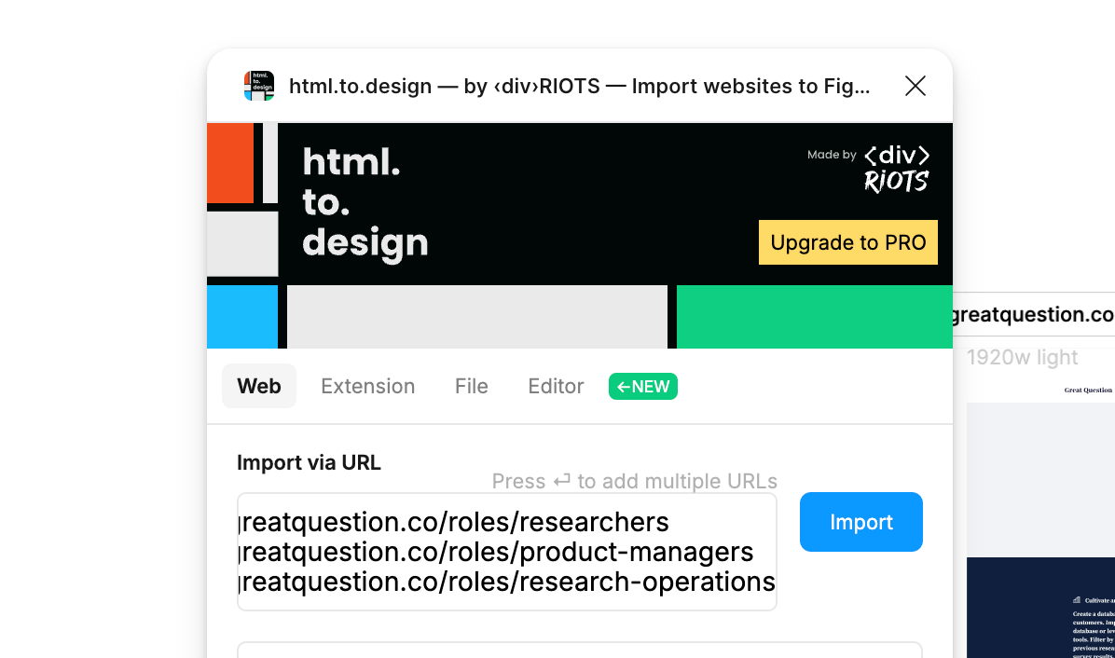Click the roles/researchers URL line
1115x658 pixels.
pos(454,522)
